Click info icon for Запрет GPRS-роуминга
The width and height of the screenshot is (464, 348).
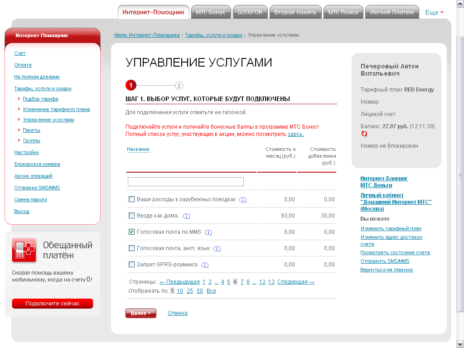[205, 265]
